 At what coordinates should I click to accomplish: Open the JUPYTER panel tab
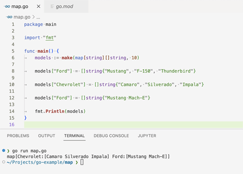[x=147, y=136]
